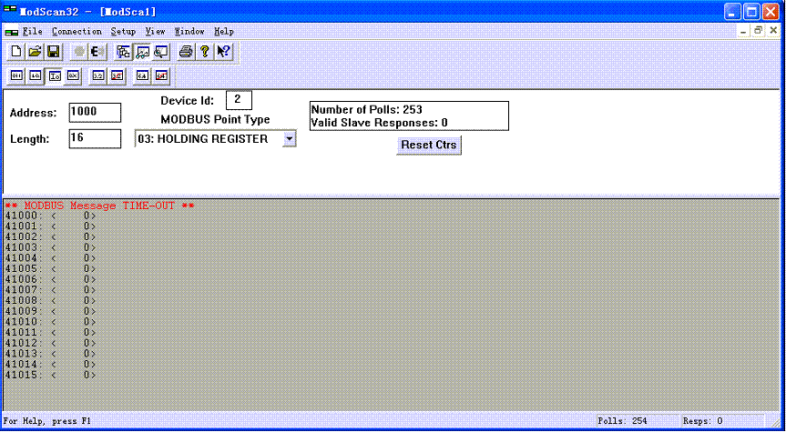
Task: Click the Valid Slave Responses: 0 text
Action: (x=380, y=122)
